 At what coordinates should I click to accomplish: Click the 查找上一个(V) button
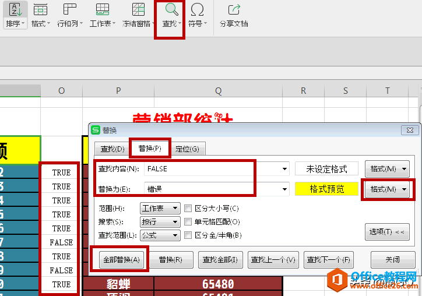coord(273,260)
